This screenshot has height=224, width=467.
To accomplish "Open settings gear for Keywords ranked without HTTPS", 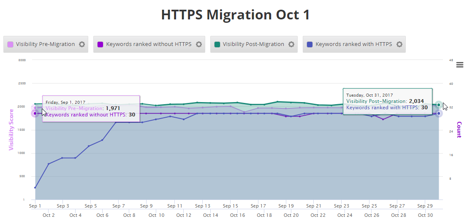I will point(198,44).
